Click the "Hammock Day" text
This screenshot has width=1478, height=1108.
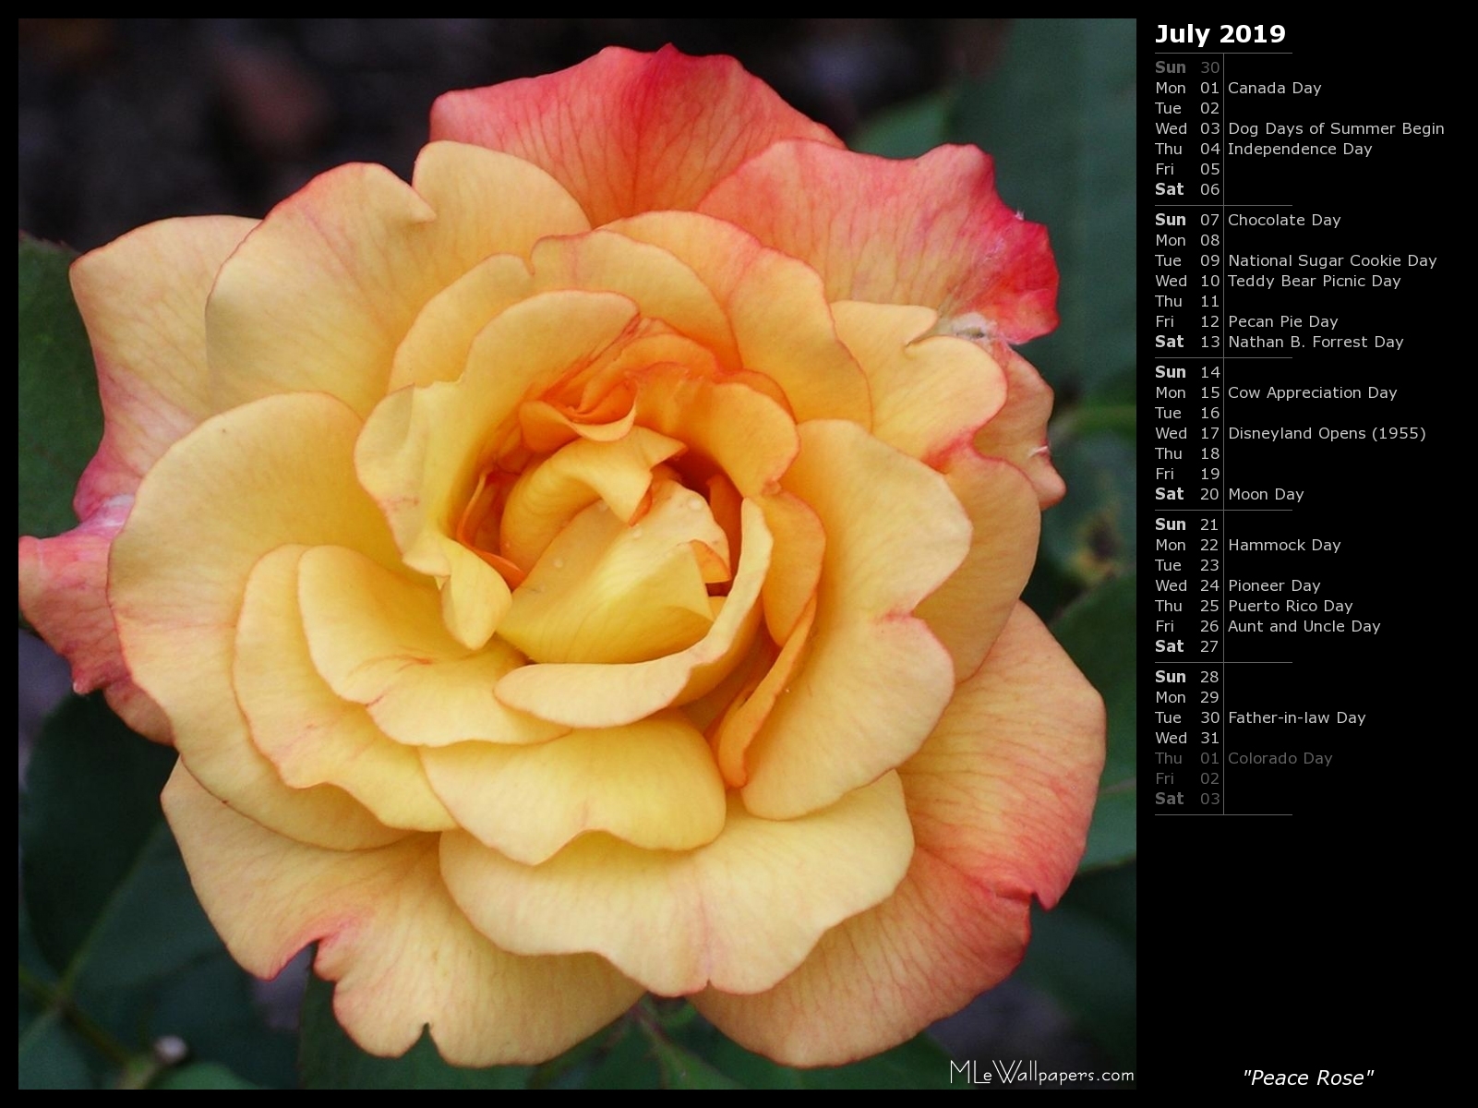(x=1284, y=545)
